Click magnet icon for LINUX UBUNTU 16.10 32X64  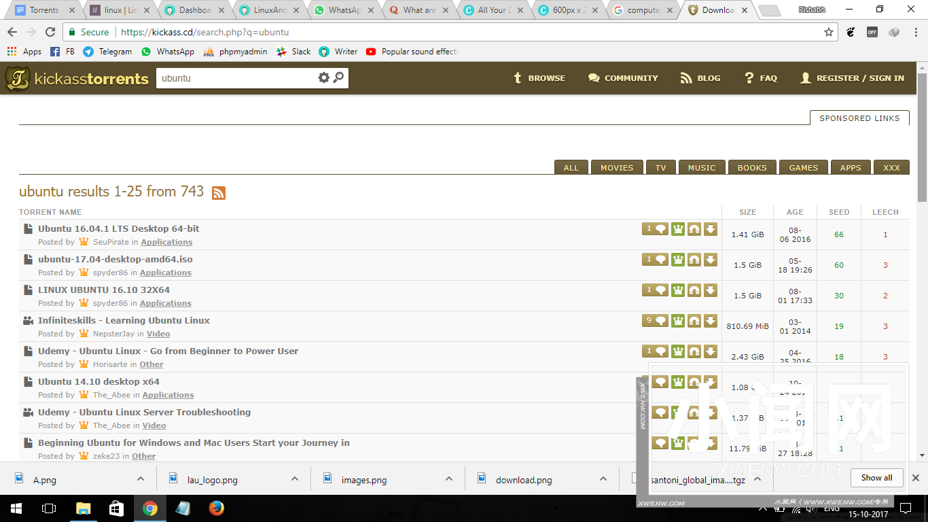(x=694, y=290)
